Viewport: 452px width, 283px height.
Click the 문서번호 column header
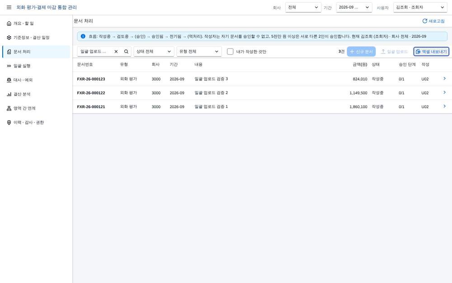[85, 64]
